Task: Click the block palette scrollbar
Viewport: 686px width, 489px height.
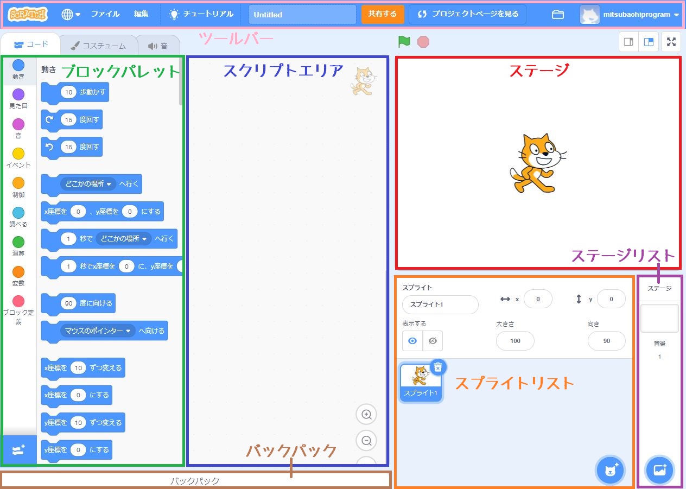Action: tap(181, 81)
